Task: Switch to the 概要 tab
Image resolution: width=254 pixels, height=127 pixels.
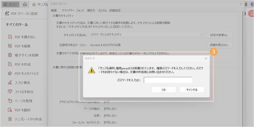Action: click(54, 10)
